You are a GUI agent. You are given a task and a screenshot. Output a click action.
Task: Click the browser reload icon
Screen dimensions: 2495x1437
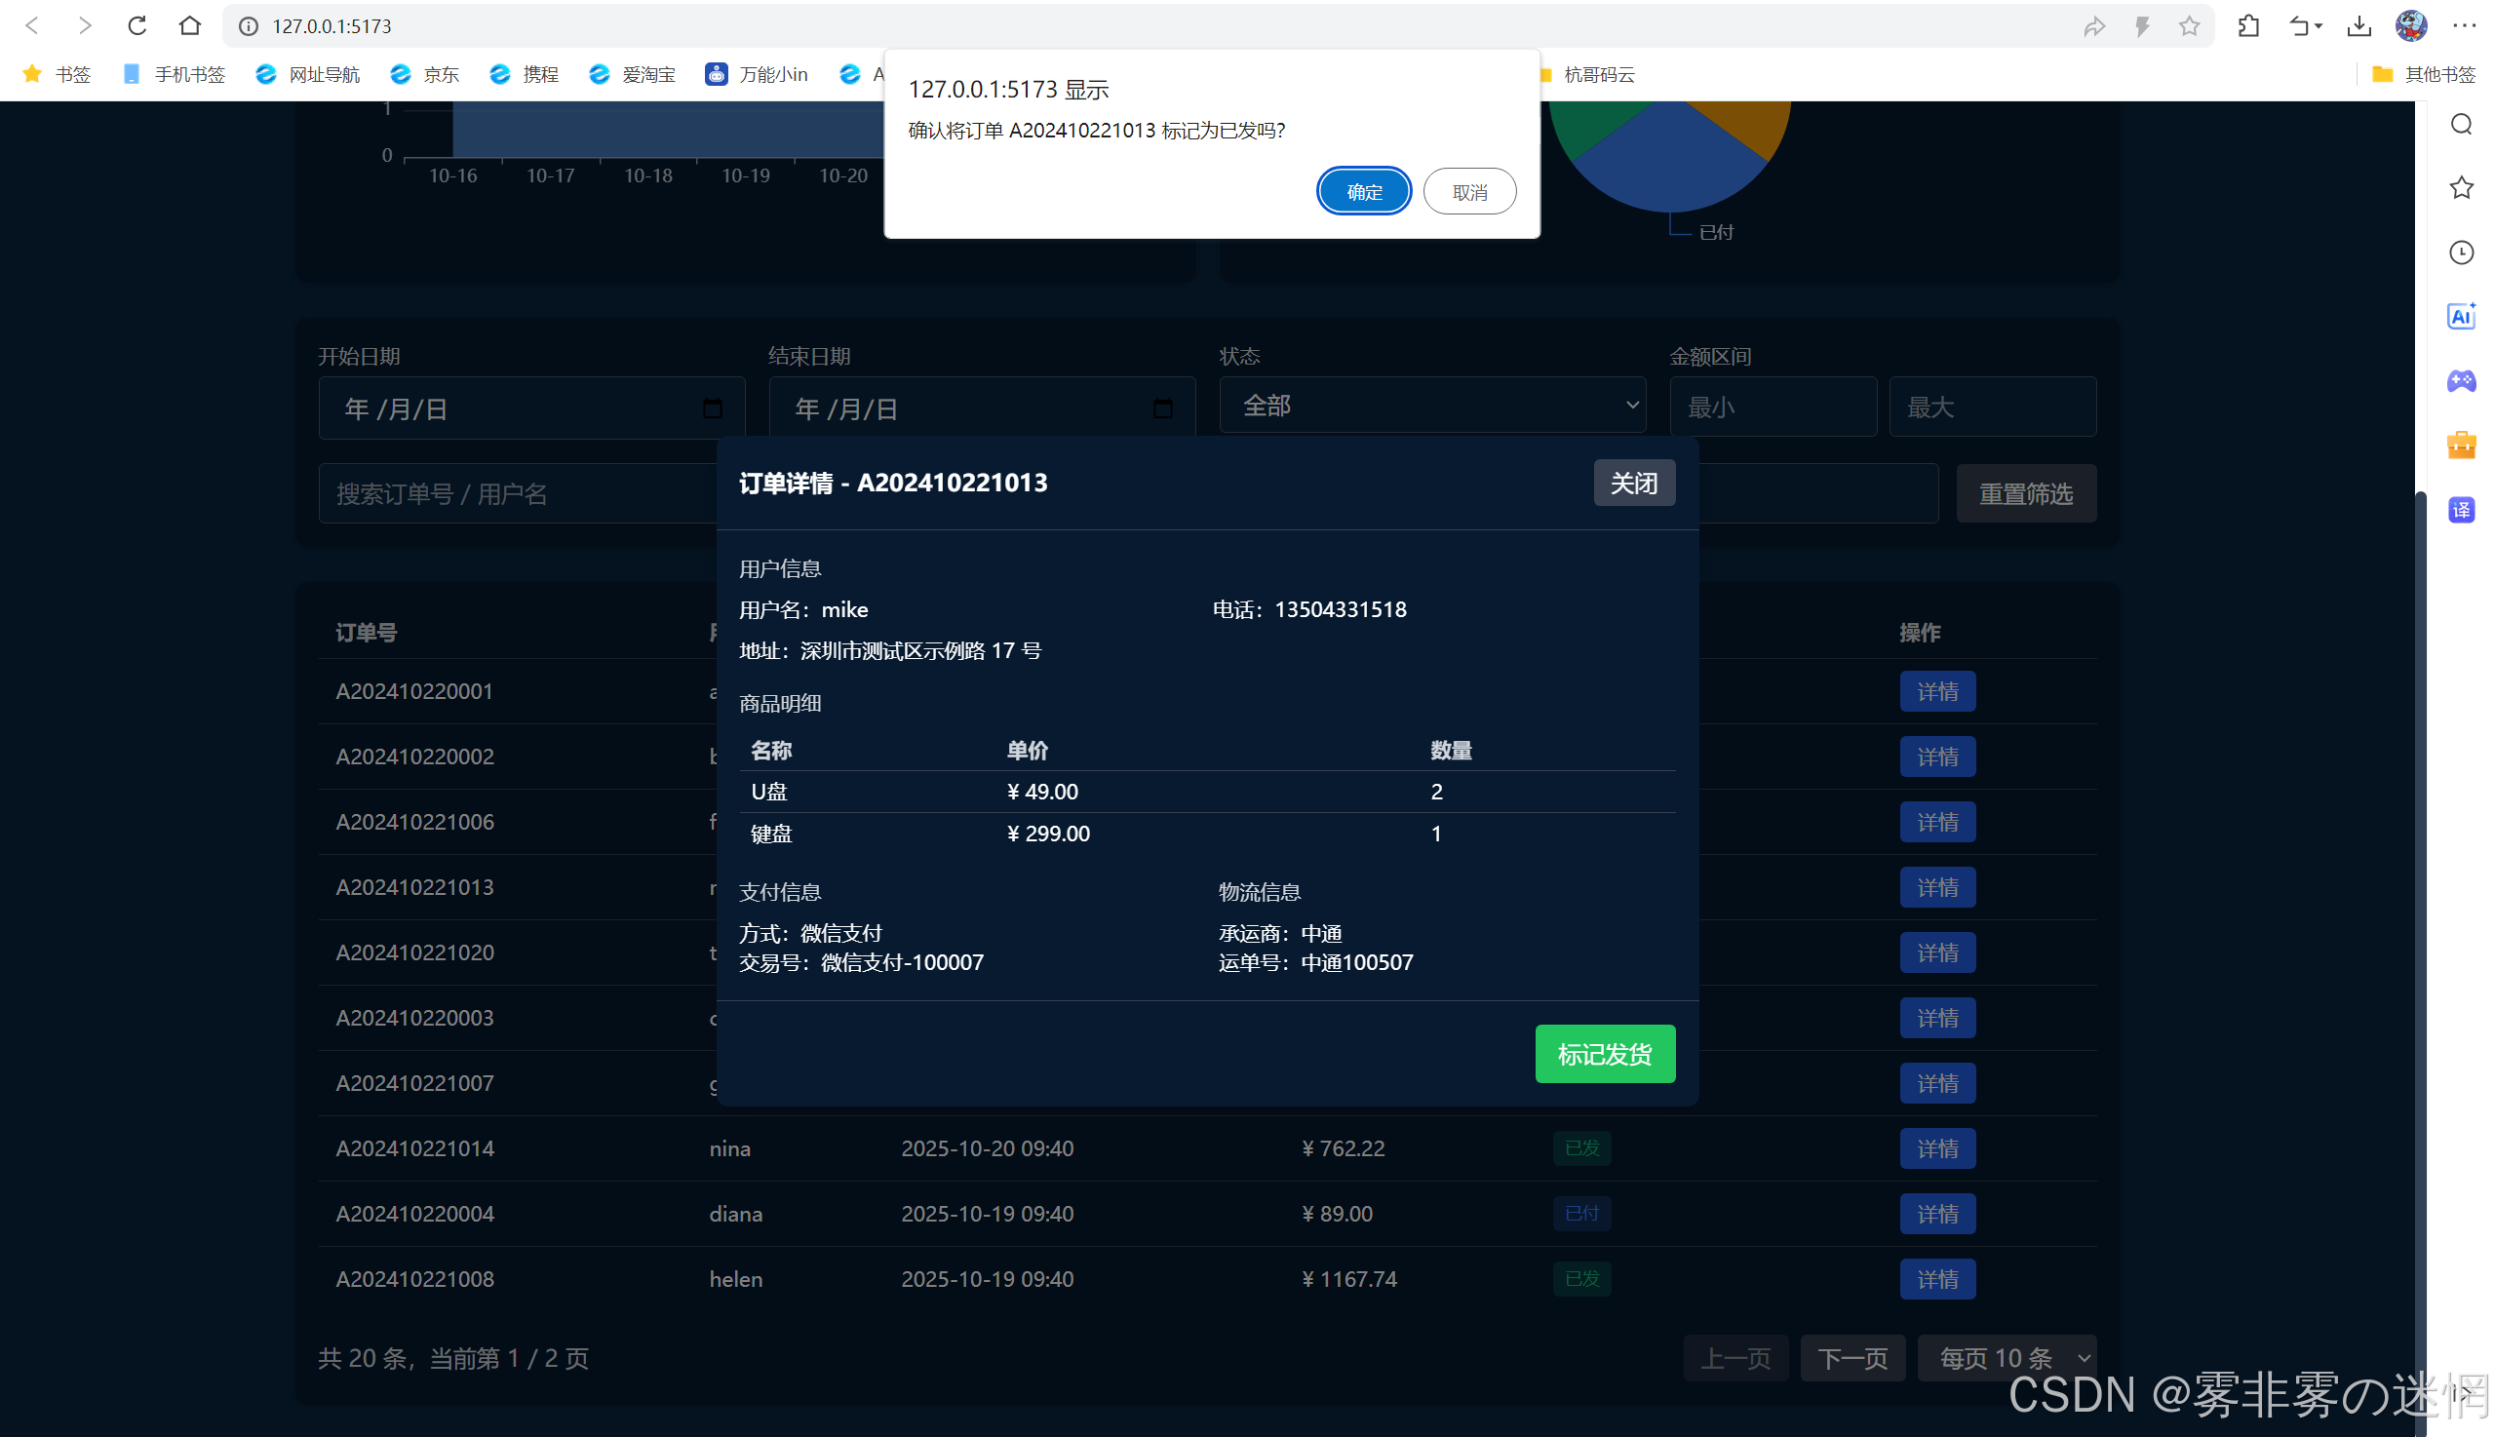(137, 25)
